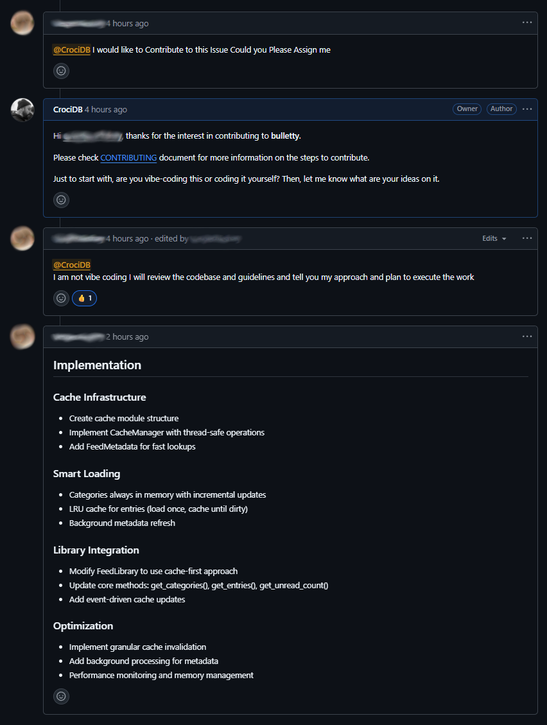Open the three-dot menu on the edited comment
The width and height of the screenshot is (547, 725).
coord(527,238)
